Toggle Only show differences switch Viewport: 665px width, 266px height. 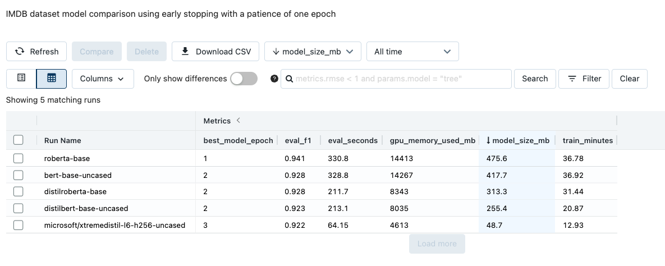[x=244, y=79]
